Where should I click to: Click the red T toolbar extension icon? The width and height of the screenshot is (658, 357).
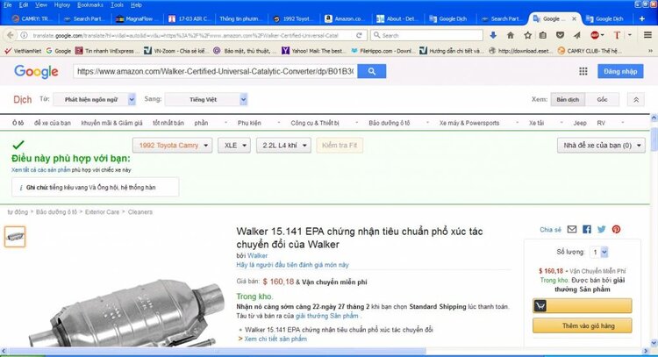(x=617, y=35)
